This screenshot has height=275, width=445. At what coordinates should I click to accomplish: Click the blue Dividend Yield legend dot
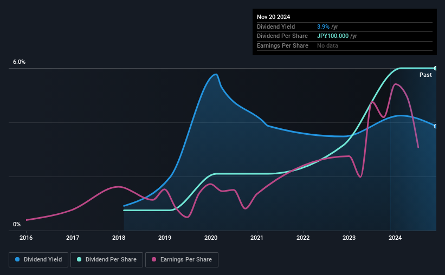17,259
